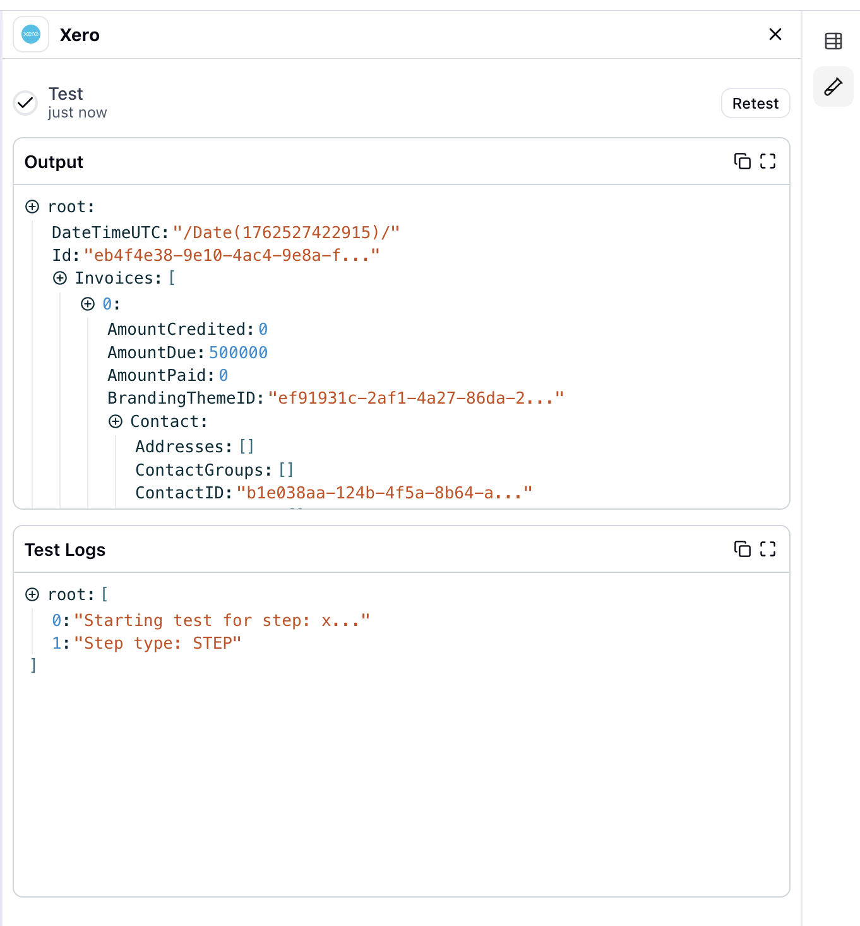Screen dimensions: 860x926
Task: Expand the Output panel to fullscreen
Action: pyautogui.click(x=767, y=162)
